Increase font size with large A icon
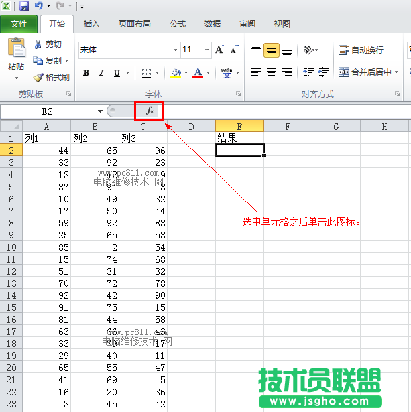 point(220,49)
